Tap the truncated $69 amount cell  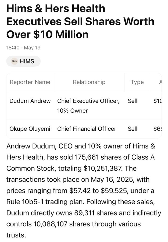pos(158,129)
